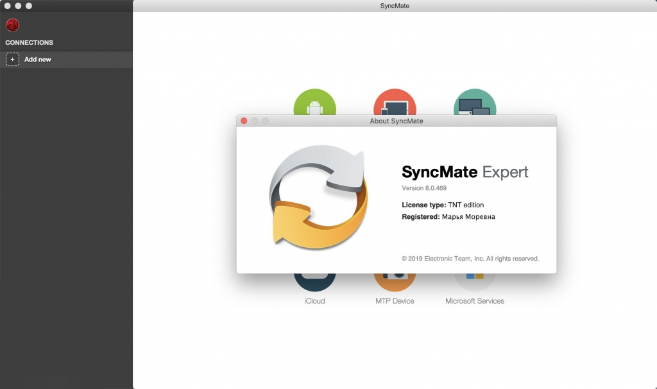Click the © 2019 Electronic Team copyright text
Viewport: 657px width, 389px height.
tap(470, 259)
